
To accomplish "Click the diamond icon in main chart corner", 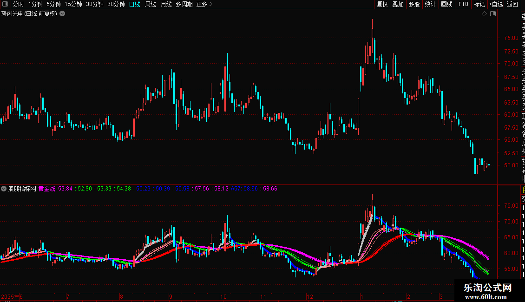I will tap(484, 14).
